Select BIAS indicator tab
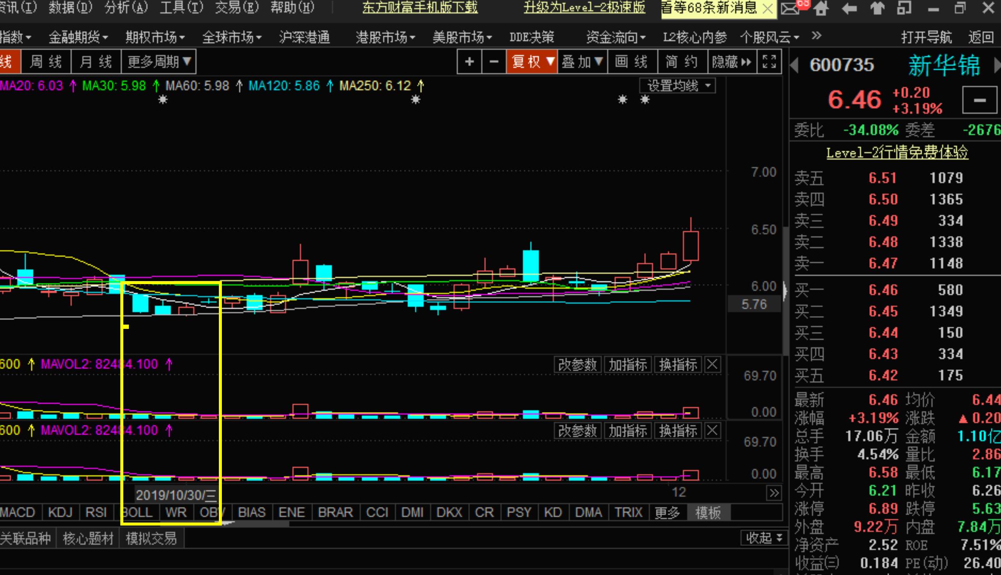The width and height of the screenshot is (1001, 575). click(x=252, y=512)
